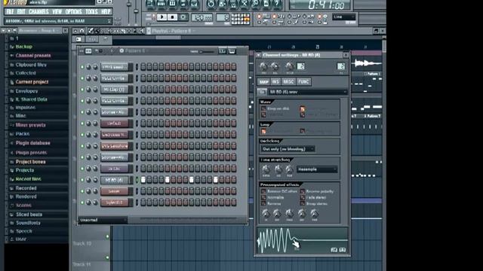This screenshot has height=271, width=483.
Task: Click the Sylenth1 channel button
Action: click(115, 202)
